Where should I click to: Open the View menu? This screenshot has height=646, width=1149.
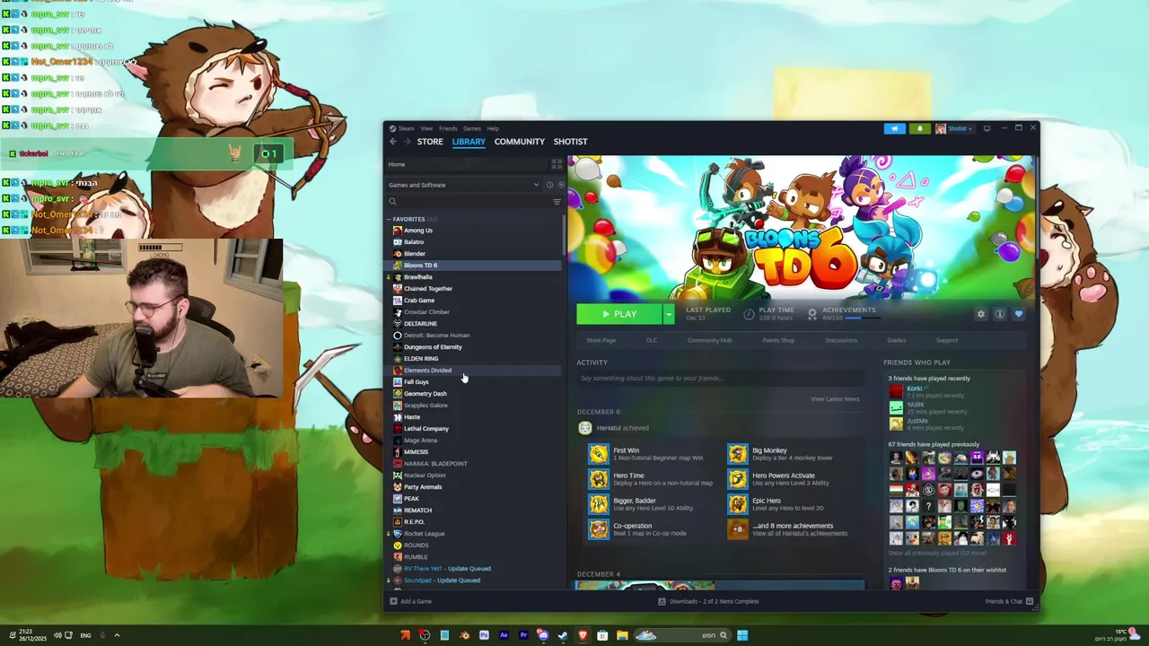(426, 128)
